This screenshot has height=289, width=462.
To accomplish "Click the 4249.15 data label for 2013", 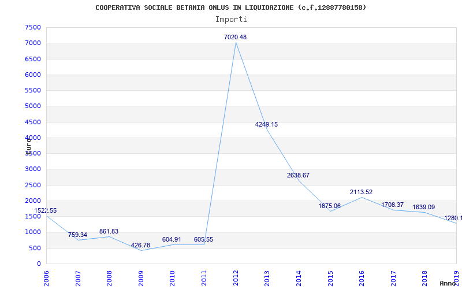I will click(266, 124).
